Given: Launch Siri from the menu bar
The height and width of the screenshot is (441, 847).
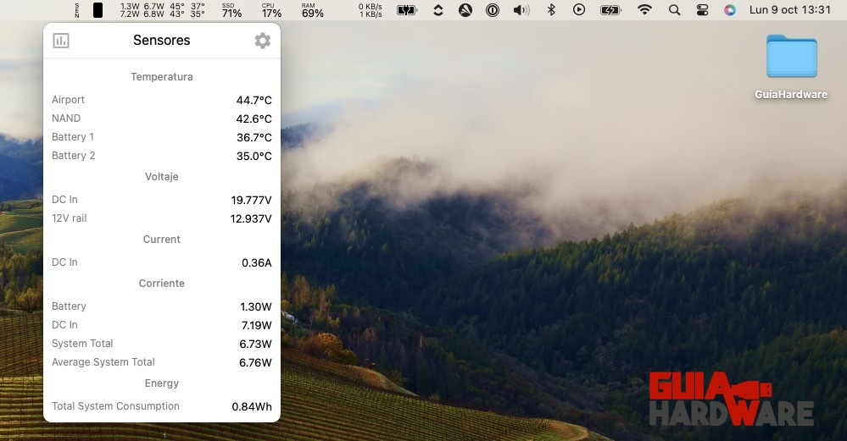Looking at the screenshot, I should [x=730, y=10].
